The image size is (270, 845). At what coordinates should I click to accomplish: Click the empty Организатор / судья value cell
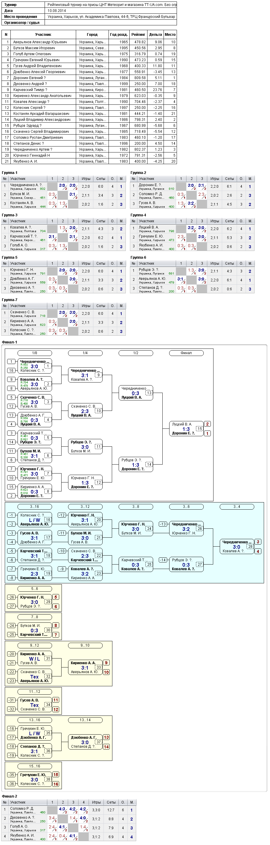click(x=111, y=23)
